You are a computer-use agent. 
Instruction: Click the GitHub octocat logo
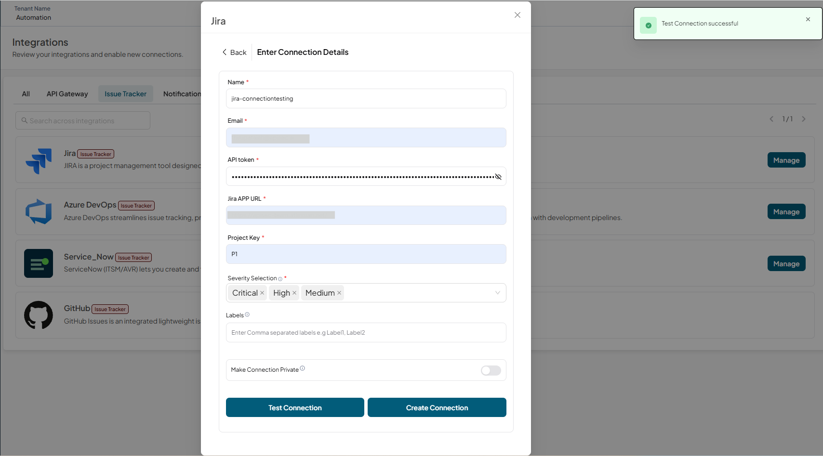[39, 315]
